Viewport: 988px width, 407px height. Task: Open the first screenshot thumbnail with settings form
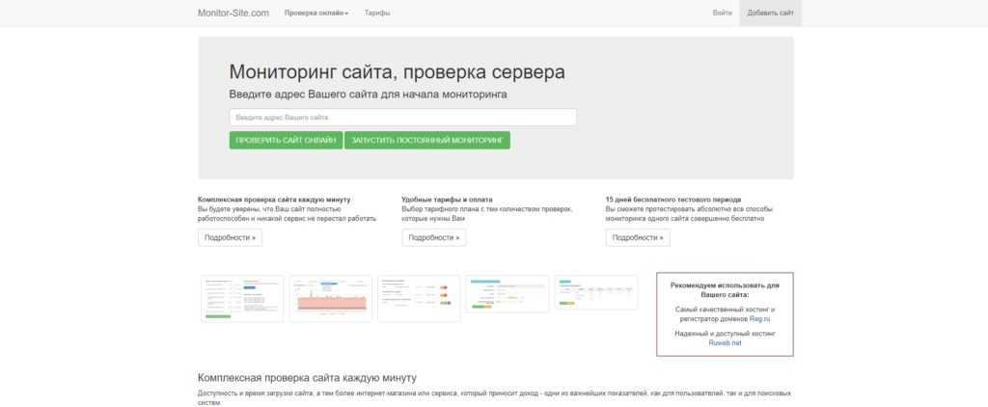242,298
